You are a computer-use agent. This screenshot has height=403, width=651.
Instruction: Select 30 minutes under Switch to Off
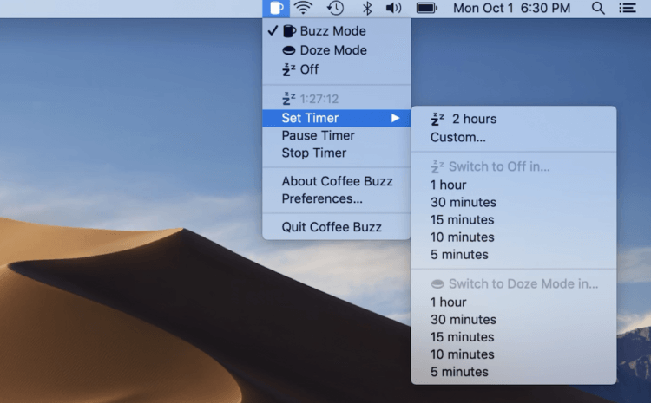point(514,202)
